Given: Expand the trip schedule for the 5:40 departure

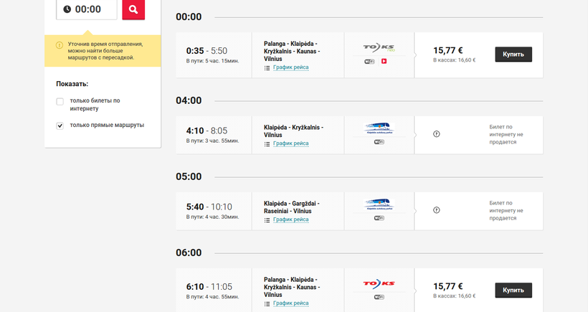Looking at the screenshot, I should click(x=290, y=219).
